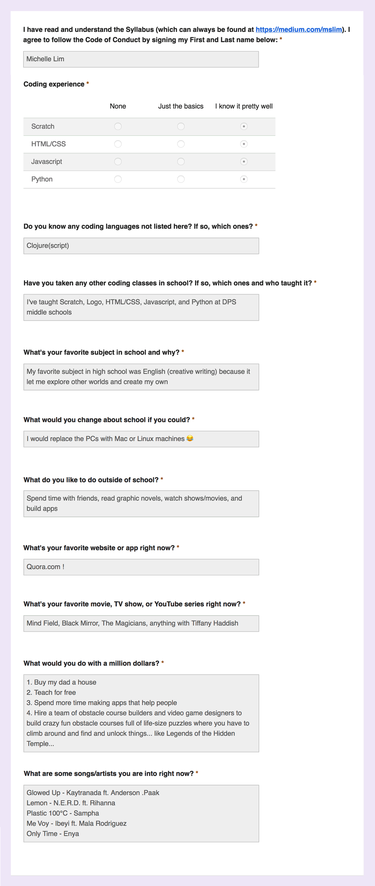Screen dimensions: 375x886
Task: Click the other coding classes answer box
Action: pyautogui.click(x=141, y=307)
